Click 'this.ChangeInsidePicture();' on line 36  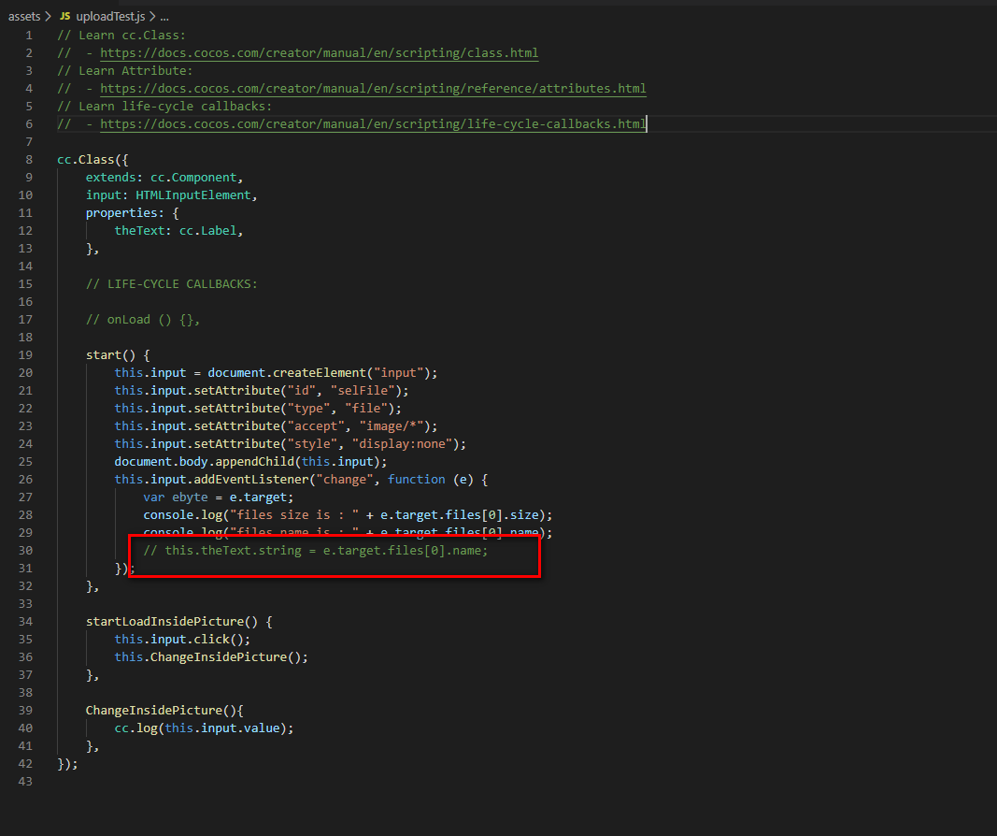211,657
